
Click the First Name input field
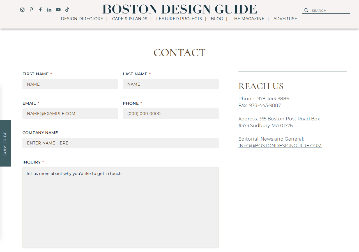tap(70, 84)
